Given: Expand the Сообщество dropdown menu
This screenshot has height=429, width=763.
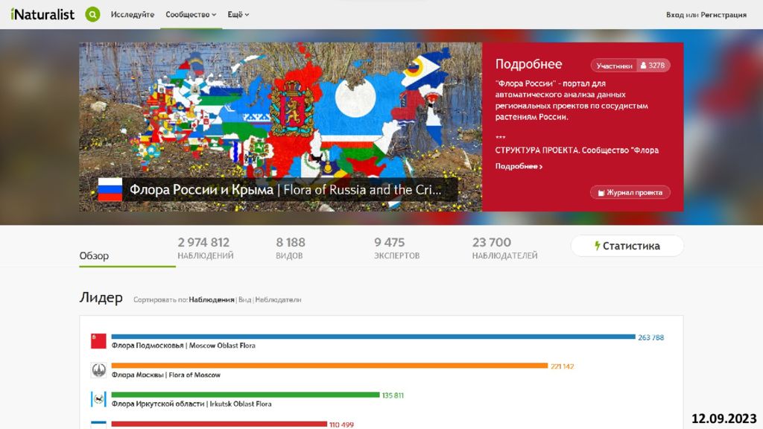Looking at the screenshot, I should point(191,15).
